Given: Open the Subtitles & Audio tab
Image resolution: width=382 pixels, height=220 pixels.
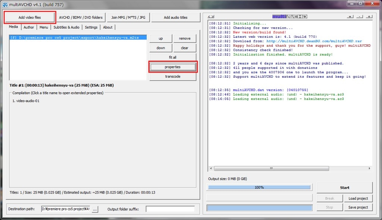Looking at the screenshot, I should pyautogui.click(x=66, y=27).
